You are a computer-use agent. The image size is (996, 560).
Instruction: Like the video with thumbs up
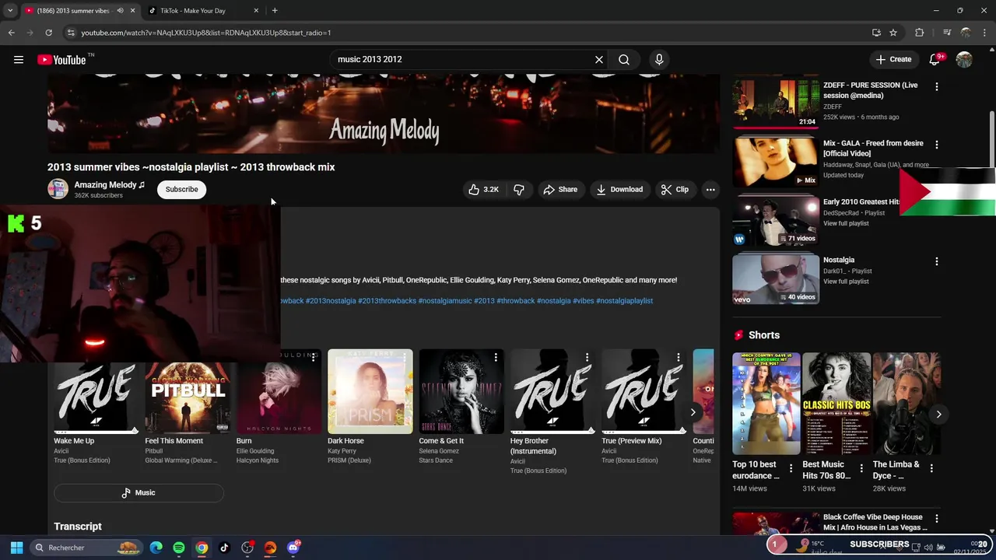click(x=483, y=190)
